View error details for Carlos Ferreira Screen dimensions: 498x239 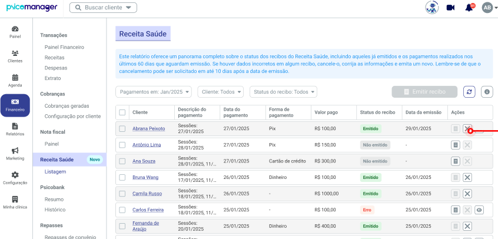pyautogui.click(x=479, y=210)
